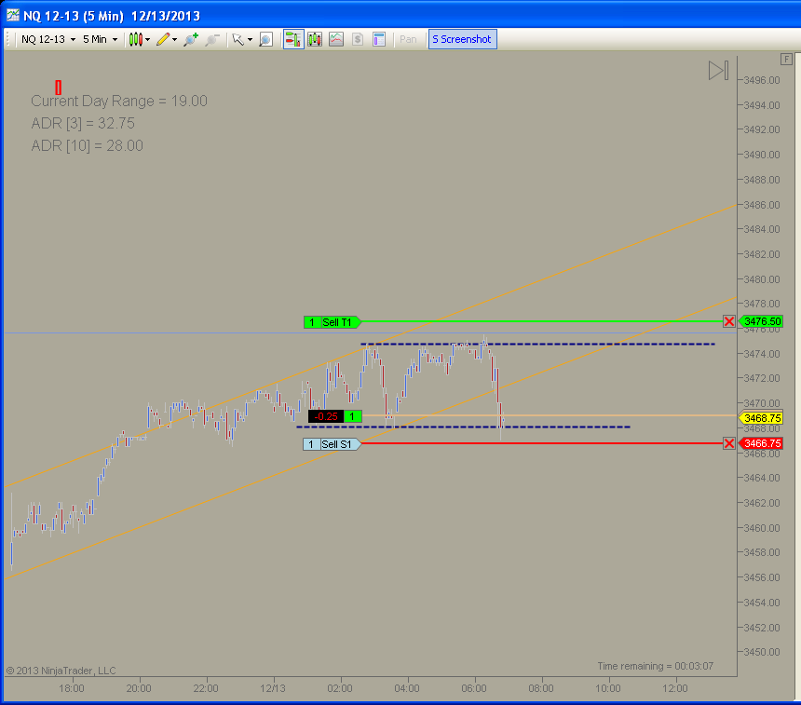Click the Pan toolbar button

pyautogui.click(x=408, y=39)
